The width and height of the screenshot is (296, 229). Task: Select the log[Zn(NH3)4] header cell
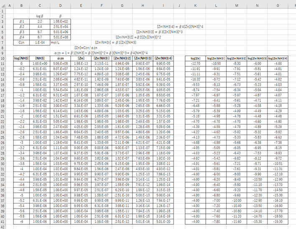(x=278, y=59)
